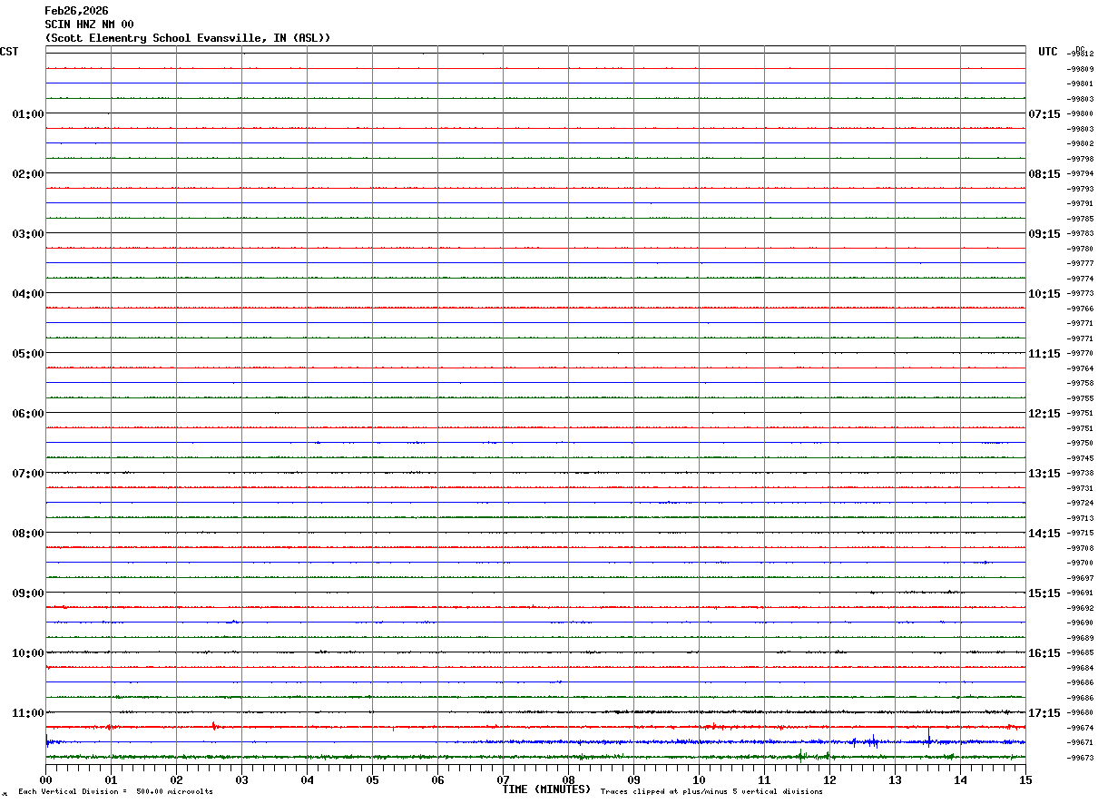Screen dimensions: 1098x804
Task: Select the DC offset value -99758
Action: [x=1080, y=383]
